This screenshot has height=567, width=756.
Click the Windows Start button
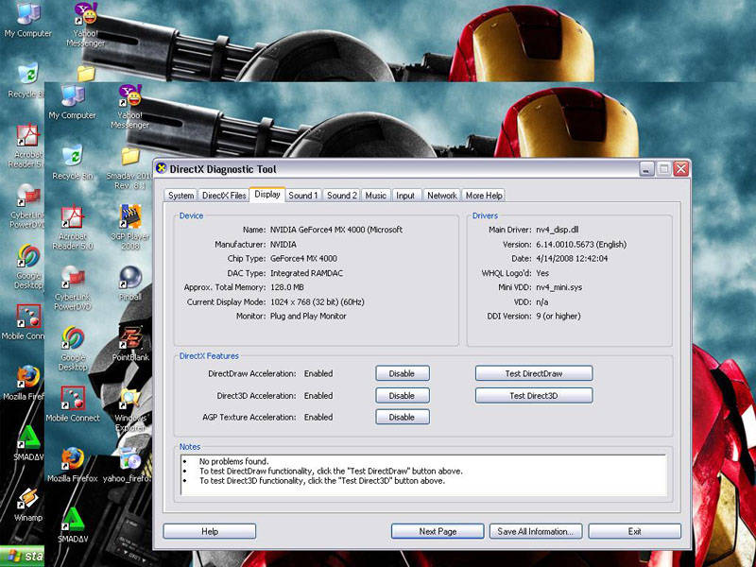[22, 556]
